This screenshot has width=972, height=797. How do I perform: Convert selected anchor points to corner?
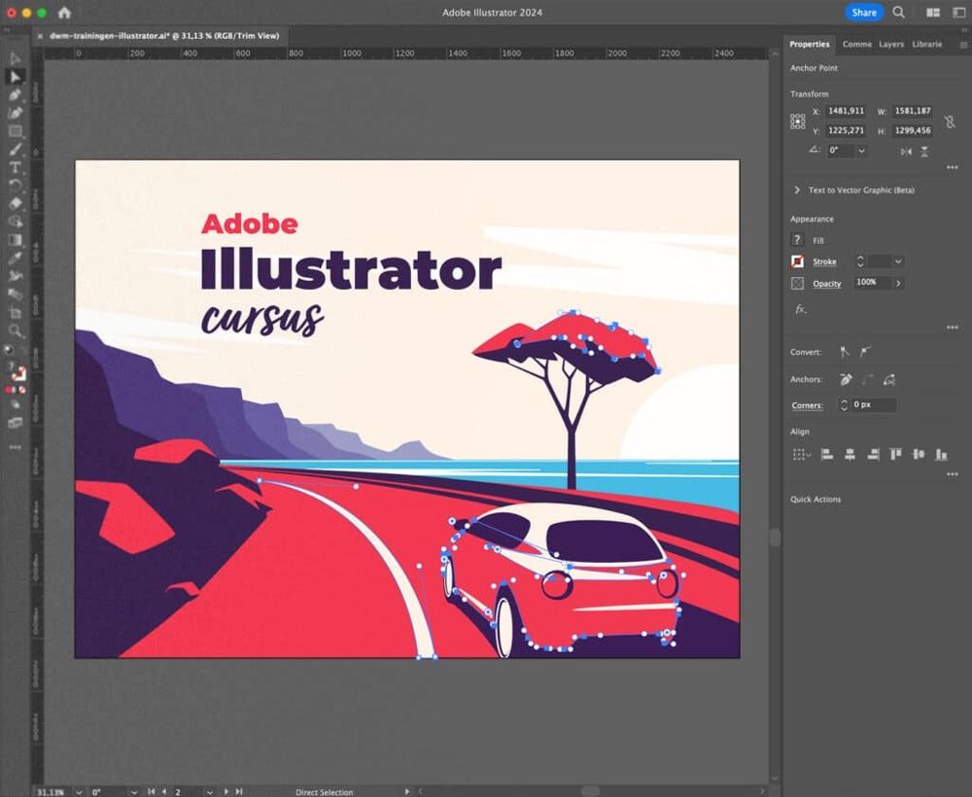coord(845,352)
